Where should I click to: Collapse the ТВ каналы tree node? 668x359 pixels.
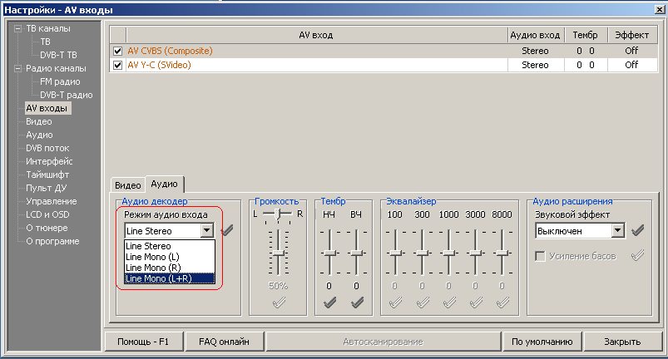point(17,28)
